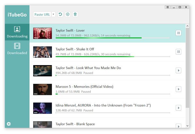The width and height of the screenshot is (195, 134).
Task: Click the Shake It Off progress bar
Action: (113, 56)
